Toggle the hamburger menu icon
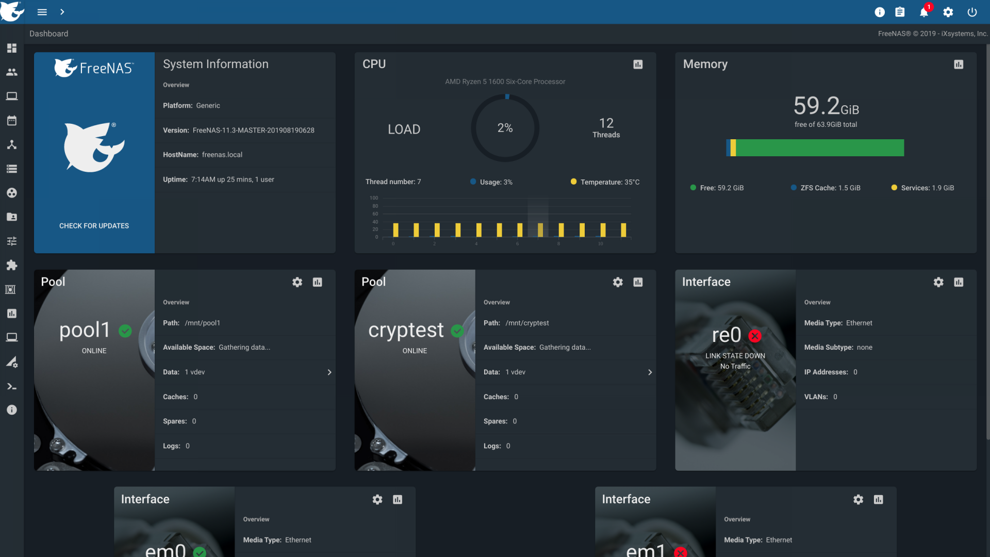The height and width of the screenshot is (557, 990). (x=42, y=12)
